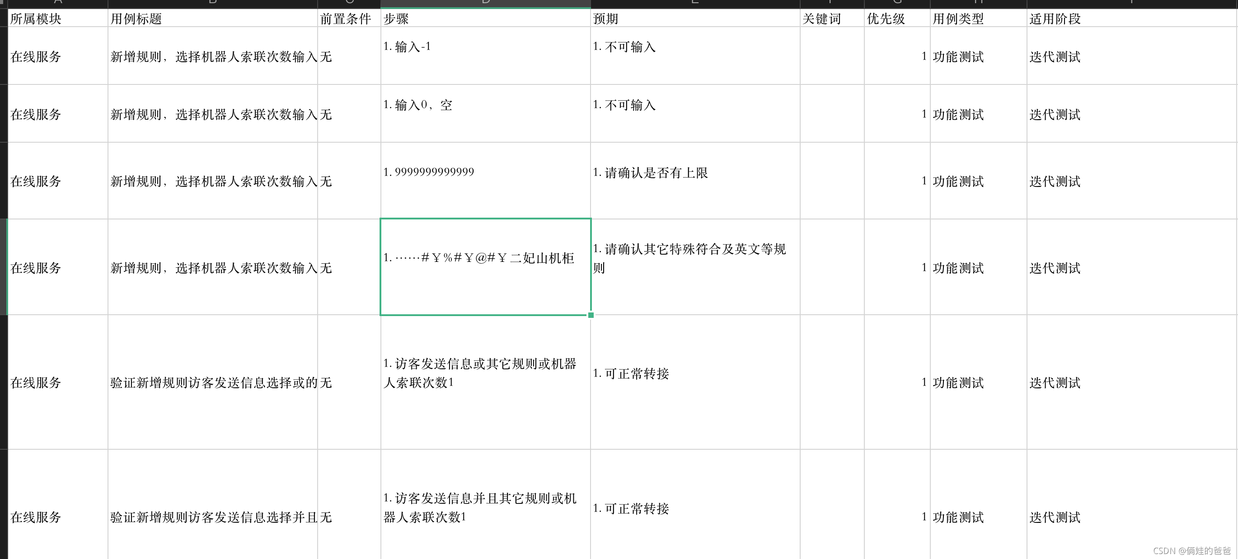Click expected cell '不可输入' in the 输入-1 row
Image resolution: width=1238 pixels, height=559 pixels.
(695, 56)
